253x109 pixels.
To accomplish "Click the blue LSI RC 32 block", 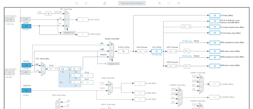I will click(26, 26).
